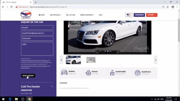Screen dimensions: 180x101
Task: Open the HOME menu item
Action: (42, 15)
